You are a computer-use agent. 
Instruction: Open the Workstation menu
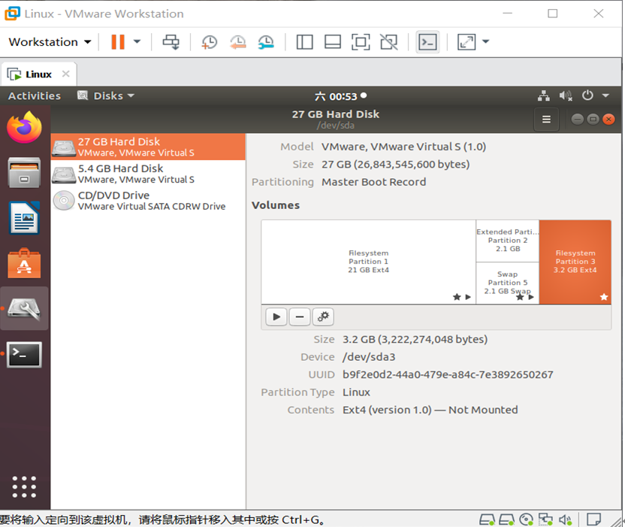50,42
